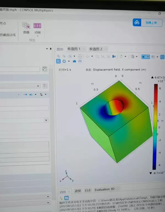Image resolution: width=165 pixels, height=212 pixels.
Task: Toggle the highlighted square view button
Action: coord(59,61)
